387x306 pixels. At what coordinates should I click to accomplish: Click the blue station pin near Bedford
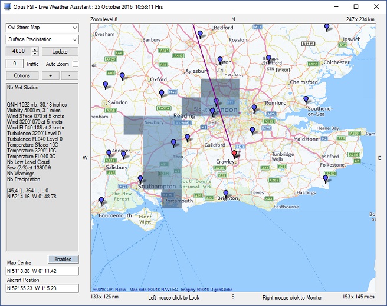[x=201, y=34]
